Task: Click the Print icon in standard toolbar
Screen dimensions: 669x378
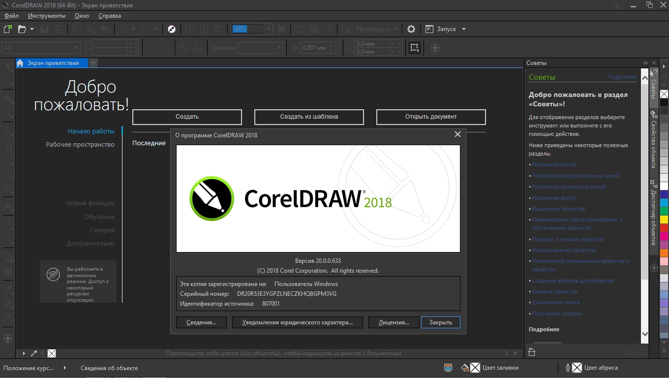Action: pos(59,29)
